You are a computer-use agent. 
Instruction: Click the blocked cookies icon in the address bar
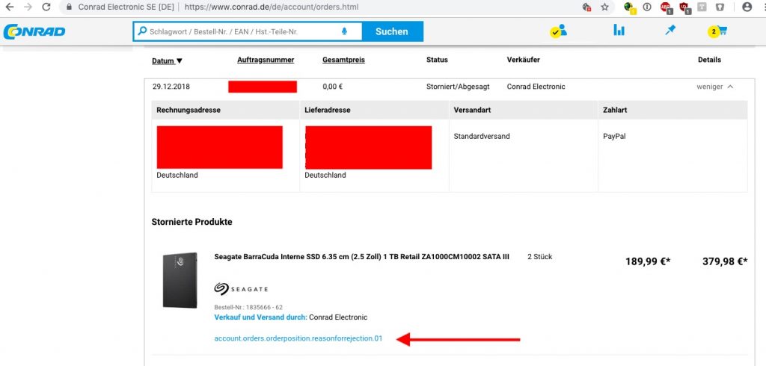coord(587,7)
